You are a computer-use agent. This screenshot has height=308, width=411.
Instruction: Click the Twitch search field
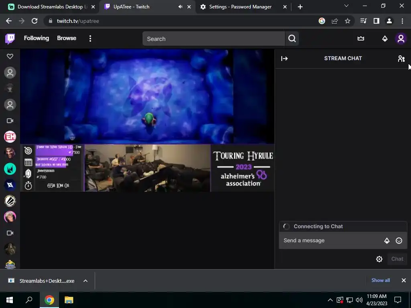pyautogui.click(x=214, y=39)
